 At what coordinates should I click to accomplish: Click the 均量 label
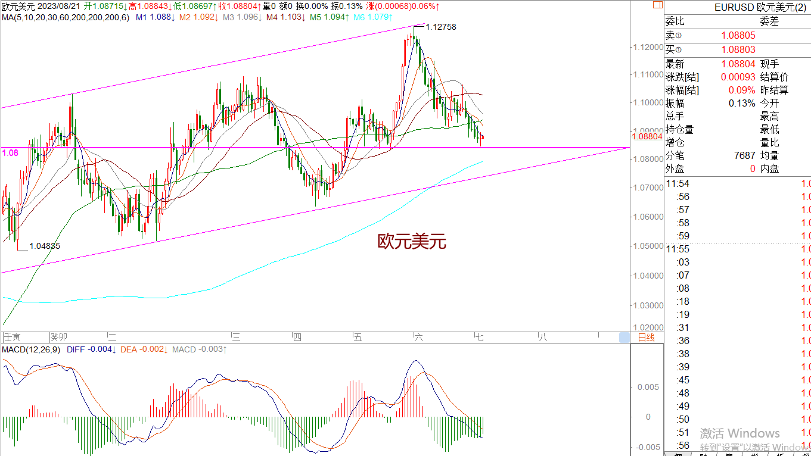(x=770, y=155)
